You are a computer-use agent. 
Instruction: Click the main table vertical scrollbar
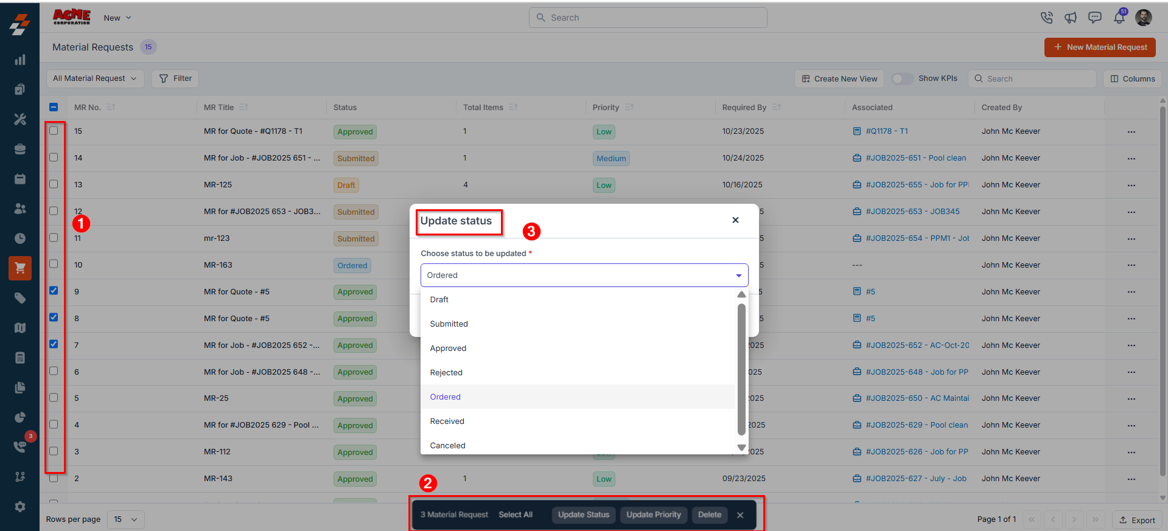1163,291
